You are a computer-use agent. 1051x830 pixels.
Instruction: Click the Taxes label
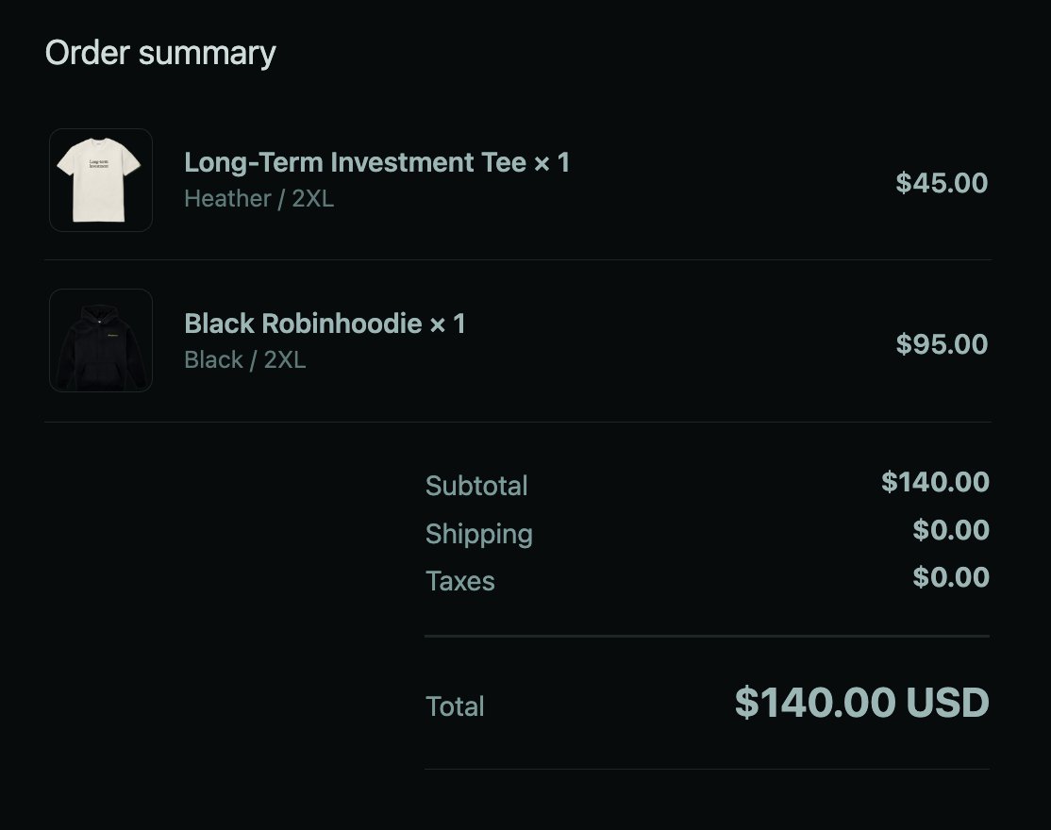pyautogui.click(x=459, y=581)
